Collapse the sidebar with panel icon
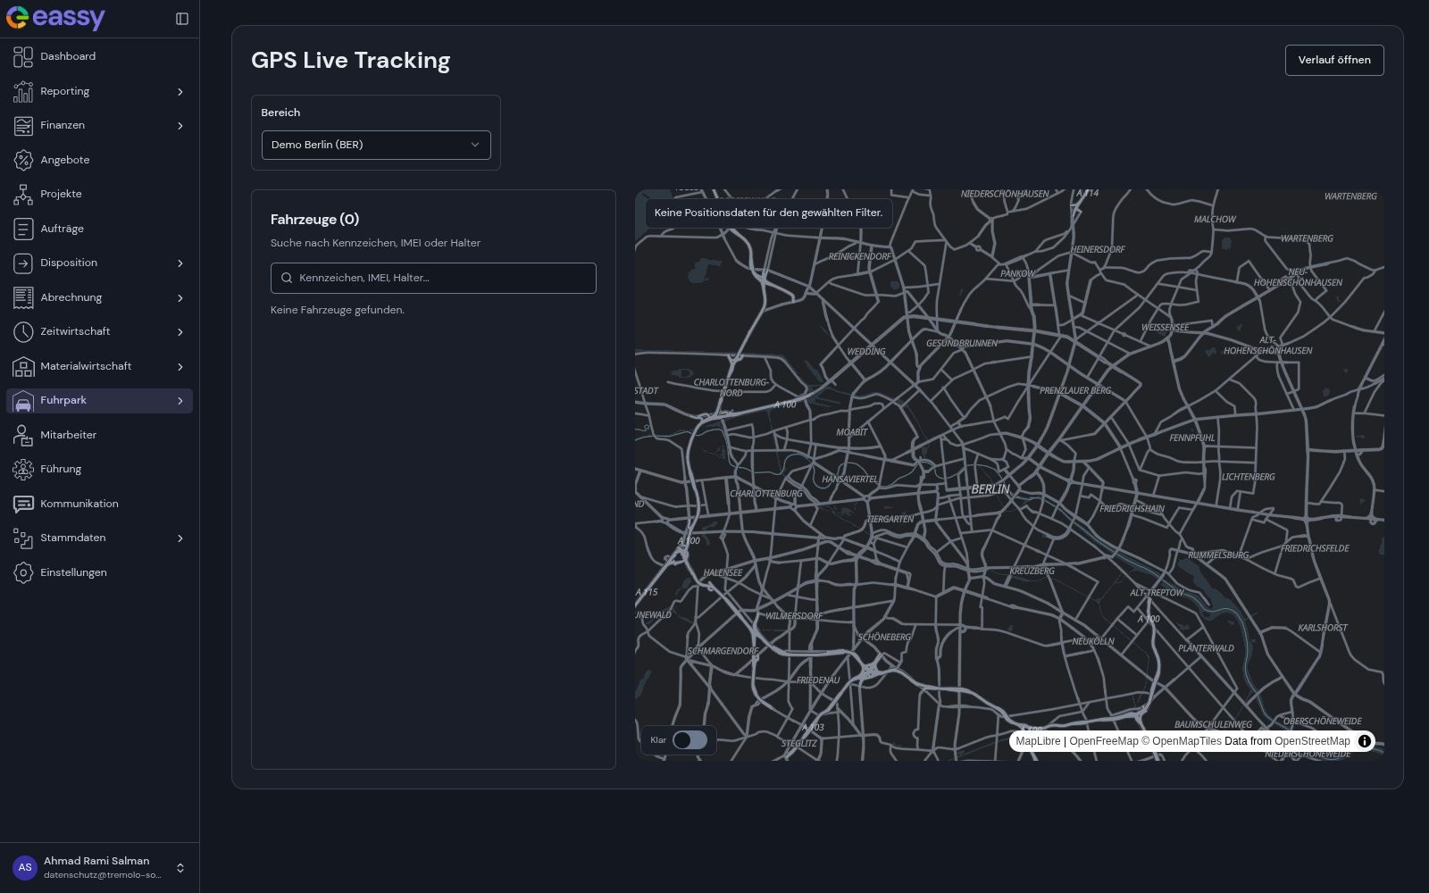Screen dimensions: 1429x893 point(182,19)
